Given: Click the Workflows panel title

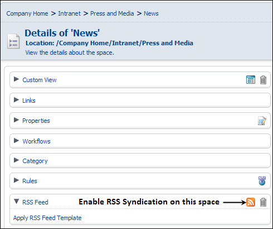Looking at the screenshot, I should pyautogui.click(x=36, y=141).
